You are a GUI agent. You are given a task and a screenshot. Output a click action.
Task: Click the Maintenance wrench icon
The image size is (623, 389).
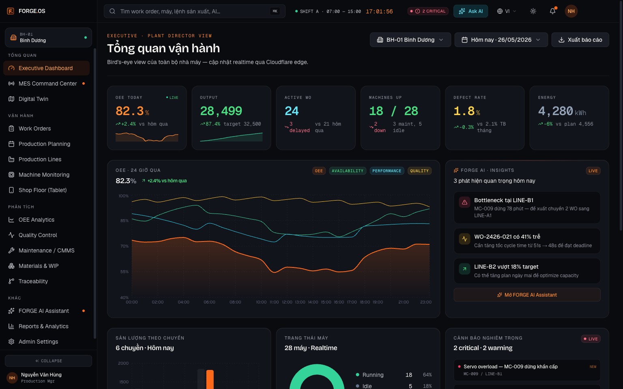point(11,250)
